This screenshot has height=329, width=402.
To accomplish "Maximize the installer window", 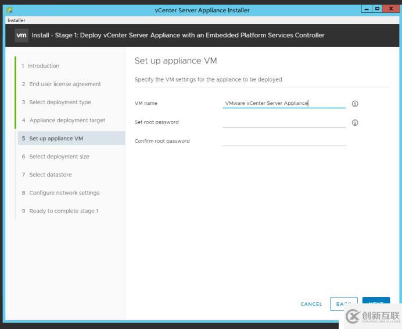I will [x=377, y=9].
